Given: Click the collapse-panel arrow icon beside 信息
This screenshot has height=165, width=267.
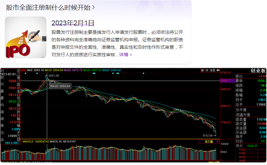Looking at the screenshot, I should pos(217,70).
